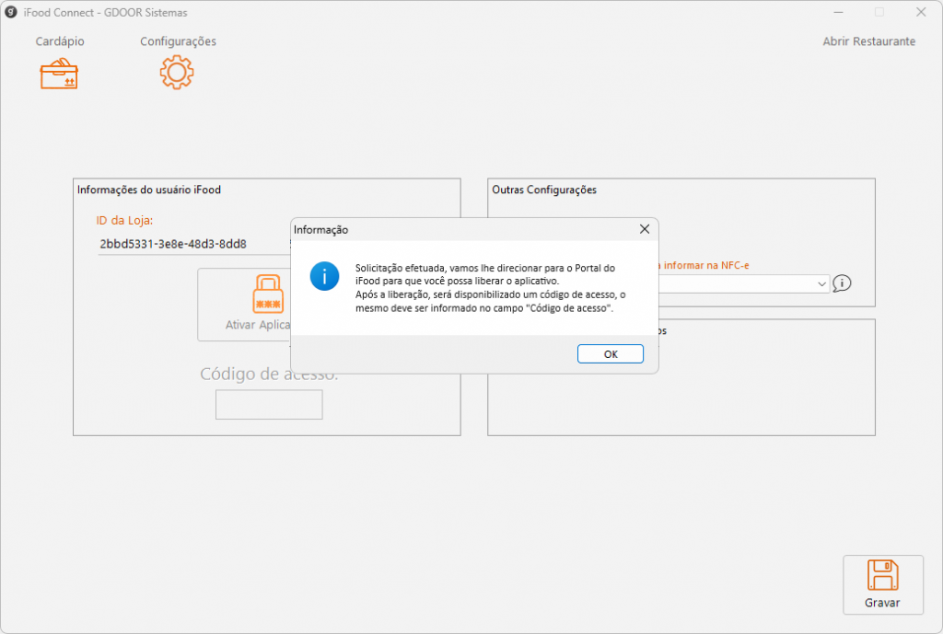Open the Cardápio menu box icon
This screenshot has width=943, height=634.
59,74
